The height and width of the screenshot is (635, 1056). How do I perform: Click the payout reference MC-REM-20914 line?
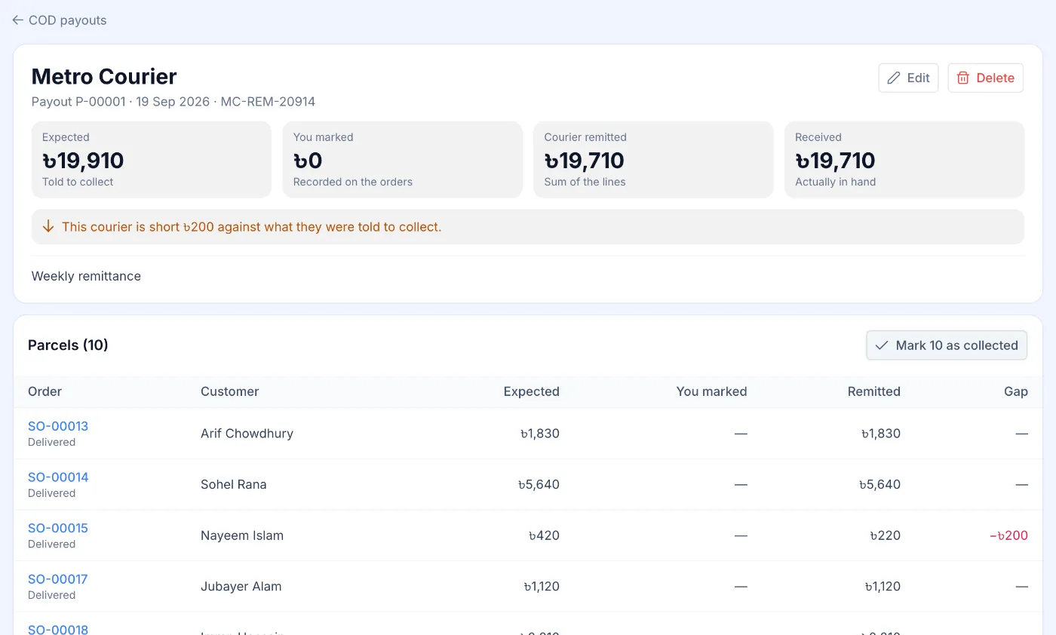(173, 101)
